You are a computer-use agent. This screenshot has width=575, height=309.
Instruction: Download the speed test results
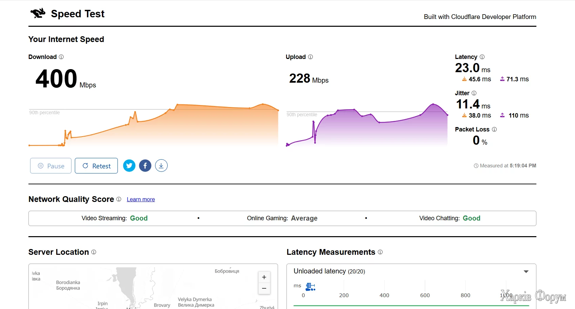(161, 166)
